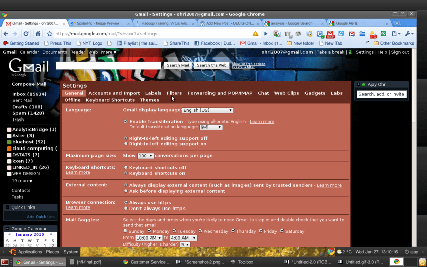Uncheck the Enable Transliteration checkbox

[126, 121]
